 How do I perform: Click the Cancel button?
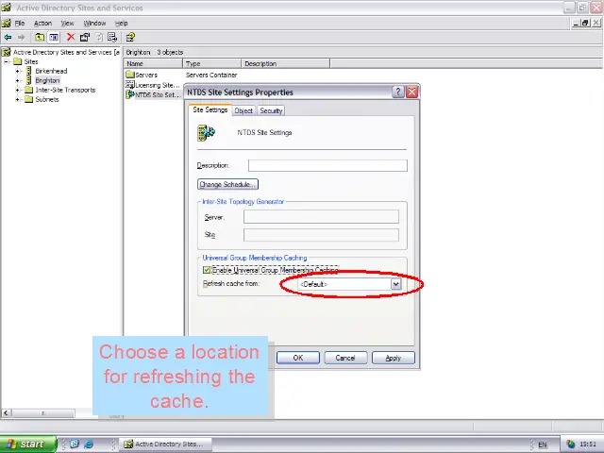pyautogui.click(x=345, y=358)
